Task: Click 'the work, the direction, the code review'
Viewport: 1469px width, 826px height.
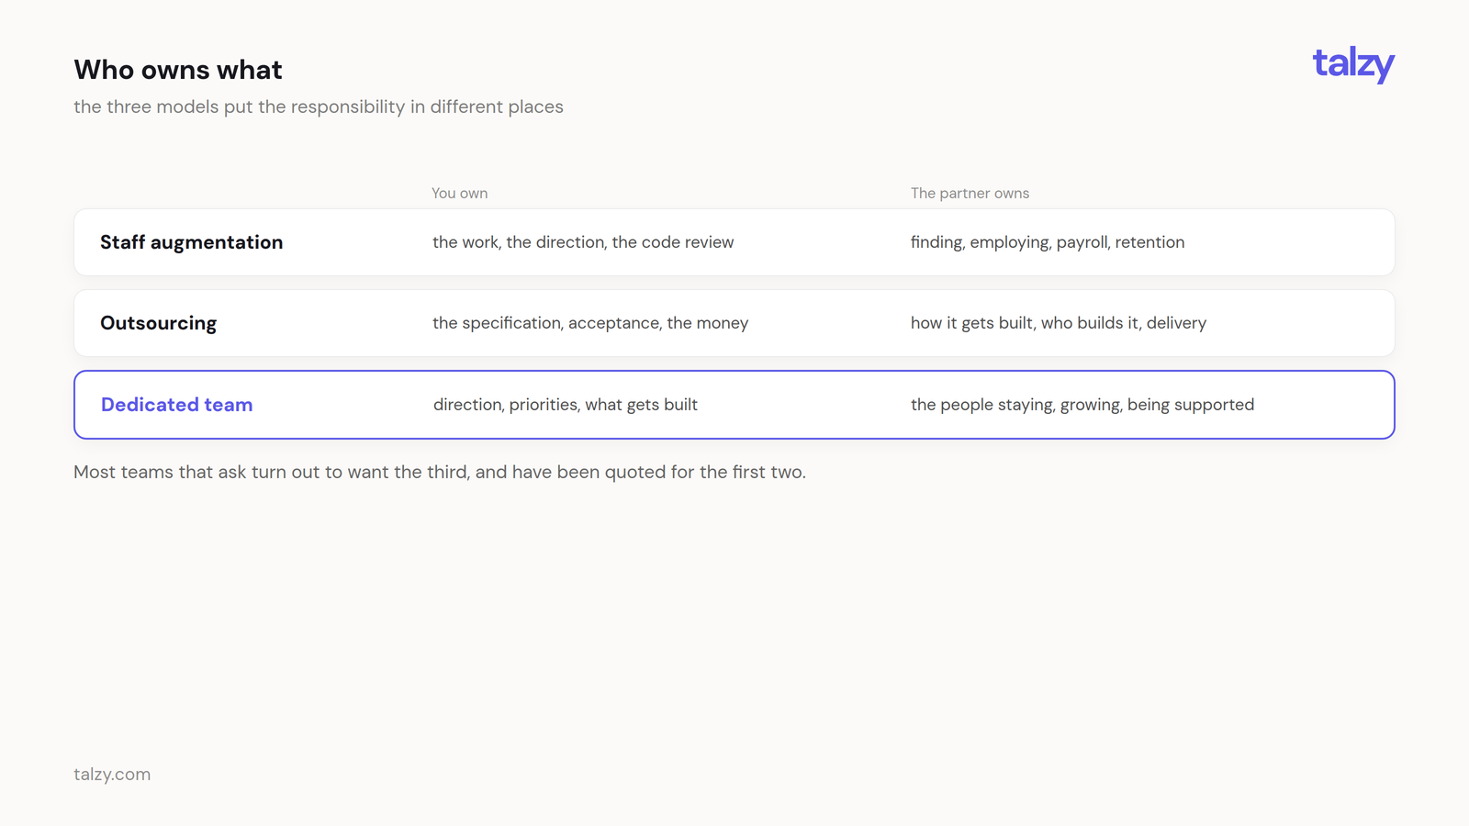Action: [583, 242]
